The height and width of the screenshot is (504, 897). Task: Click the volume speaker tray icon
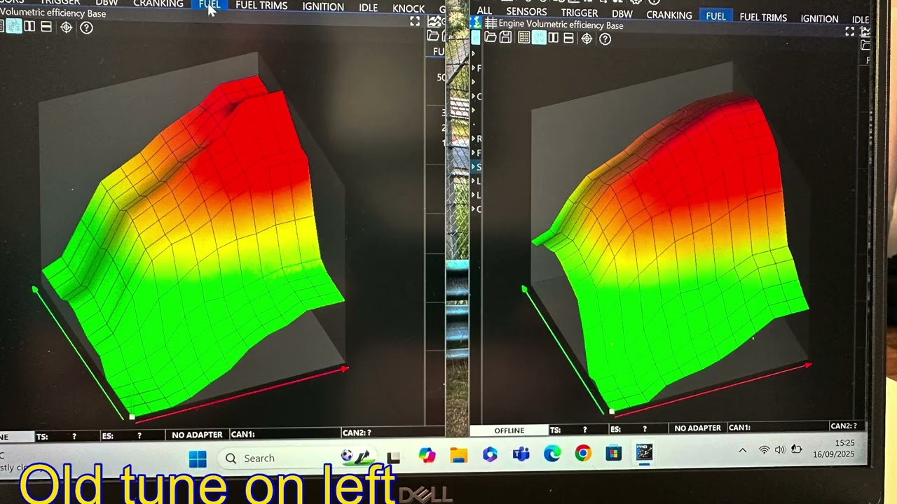[x=780, y=449]
